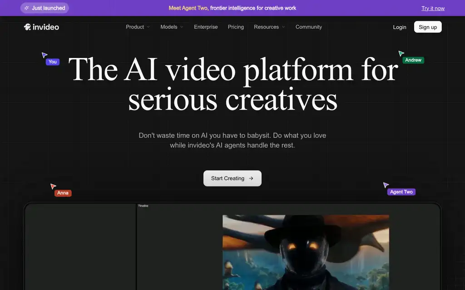Viewport: 465px width, 290px height.
Task: Click the Andrew cursor label
Action: [413, 60]
